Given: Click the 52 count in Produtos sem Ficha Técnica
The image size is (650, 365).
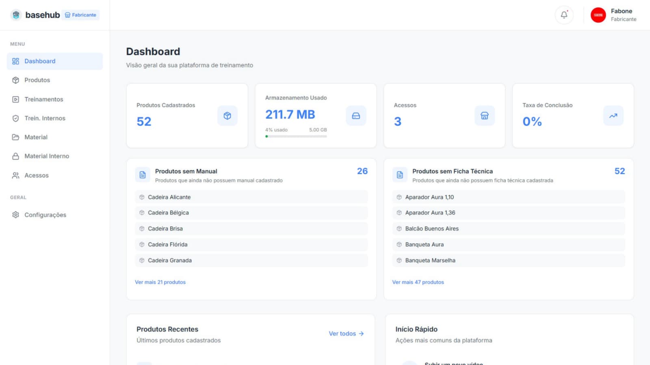Looking at the screenshot, I should pos(620,171).
